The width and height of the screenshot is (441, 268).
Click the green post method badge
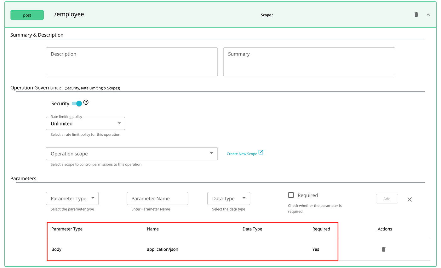point(27,15)
